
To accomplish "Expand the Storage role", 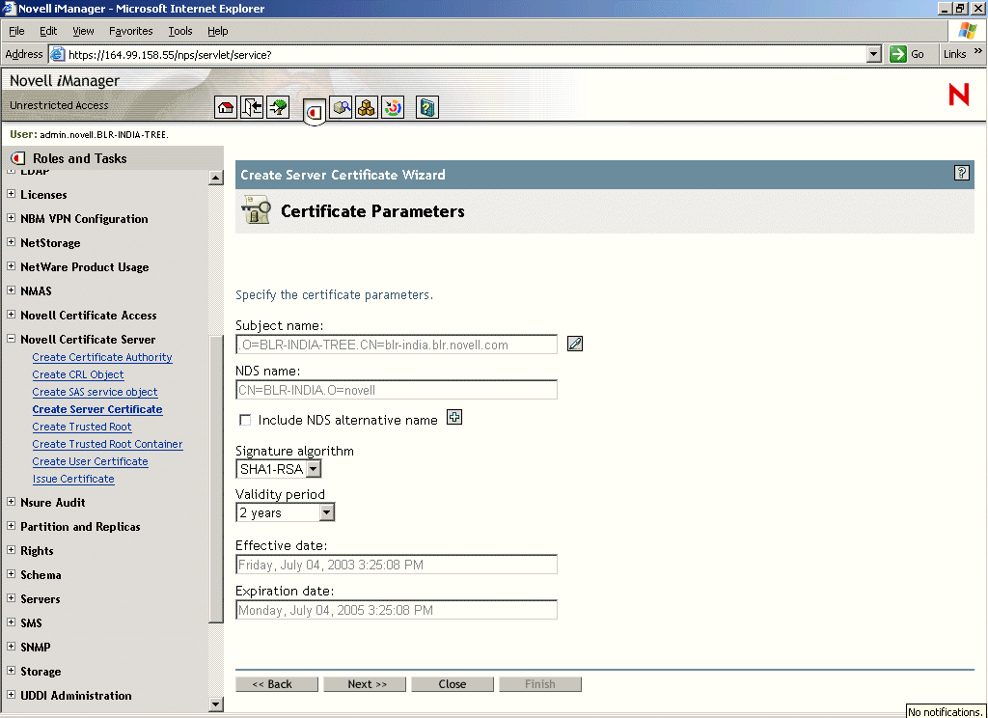I will pos(11,670).
